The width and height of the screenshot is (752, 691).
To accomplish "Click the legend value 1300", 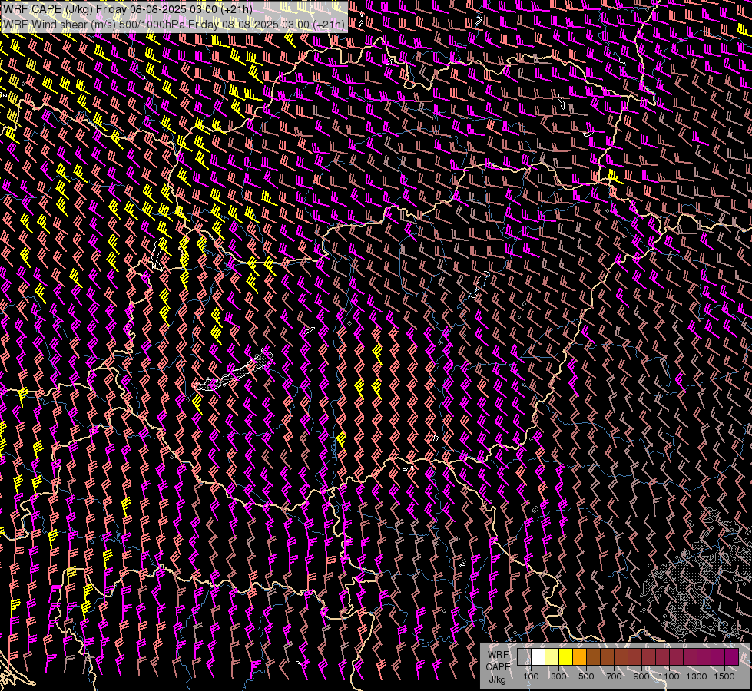I will tap(697, 676).
